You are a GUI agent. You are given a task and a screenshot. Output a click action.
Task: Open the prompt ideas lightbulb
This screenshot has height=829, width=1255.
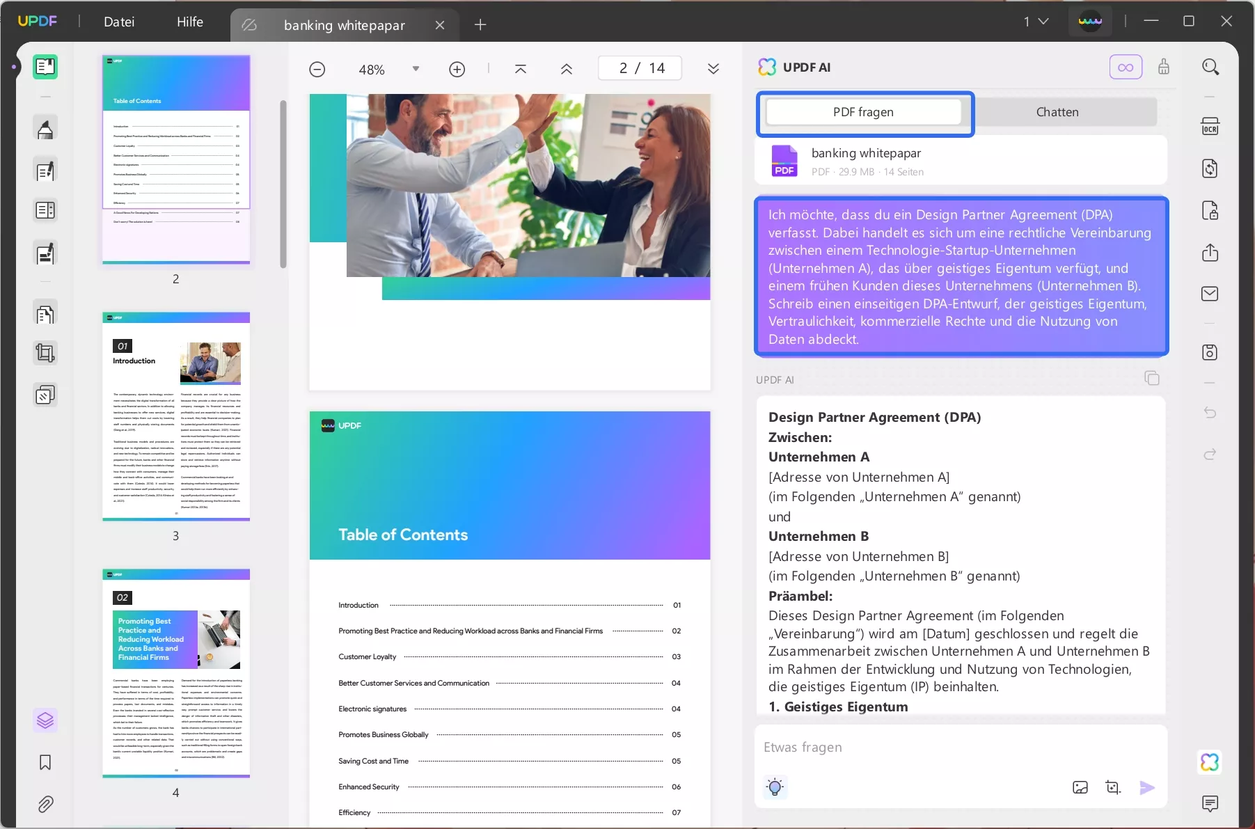click(x=775, y=787)
